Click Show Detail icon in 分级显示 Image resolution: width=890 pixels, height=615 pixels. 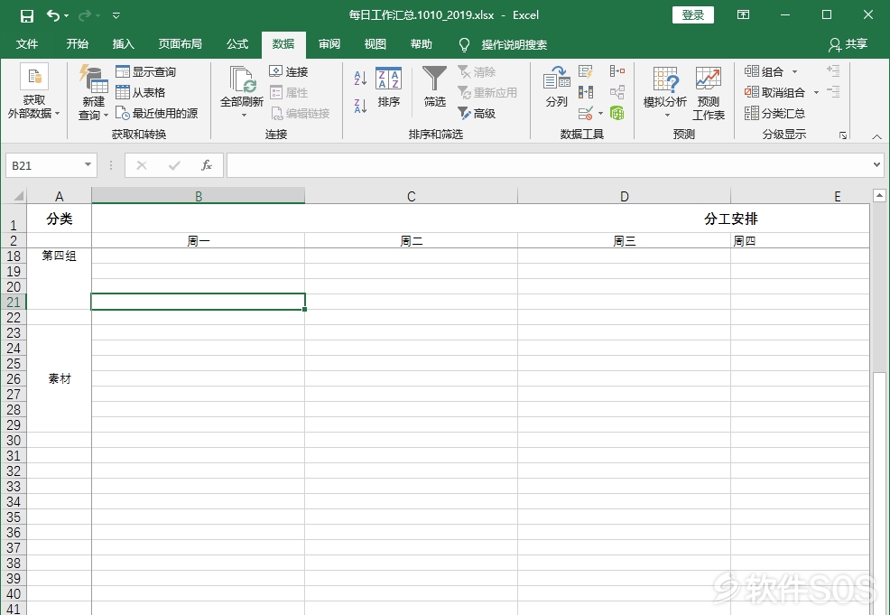tap(833, 71)
